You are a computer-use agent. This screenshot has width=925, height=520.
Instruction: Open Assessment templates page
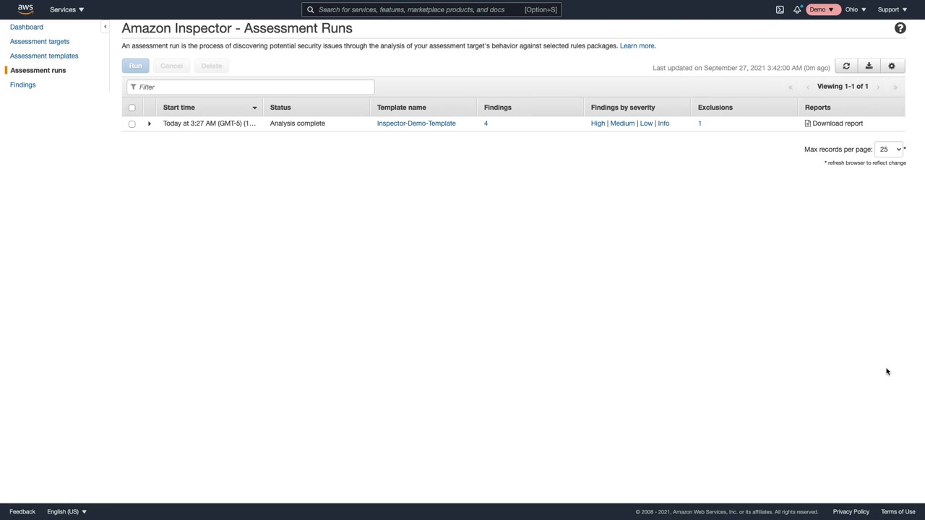coord(44,56)
